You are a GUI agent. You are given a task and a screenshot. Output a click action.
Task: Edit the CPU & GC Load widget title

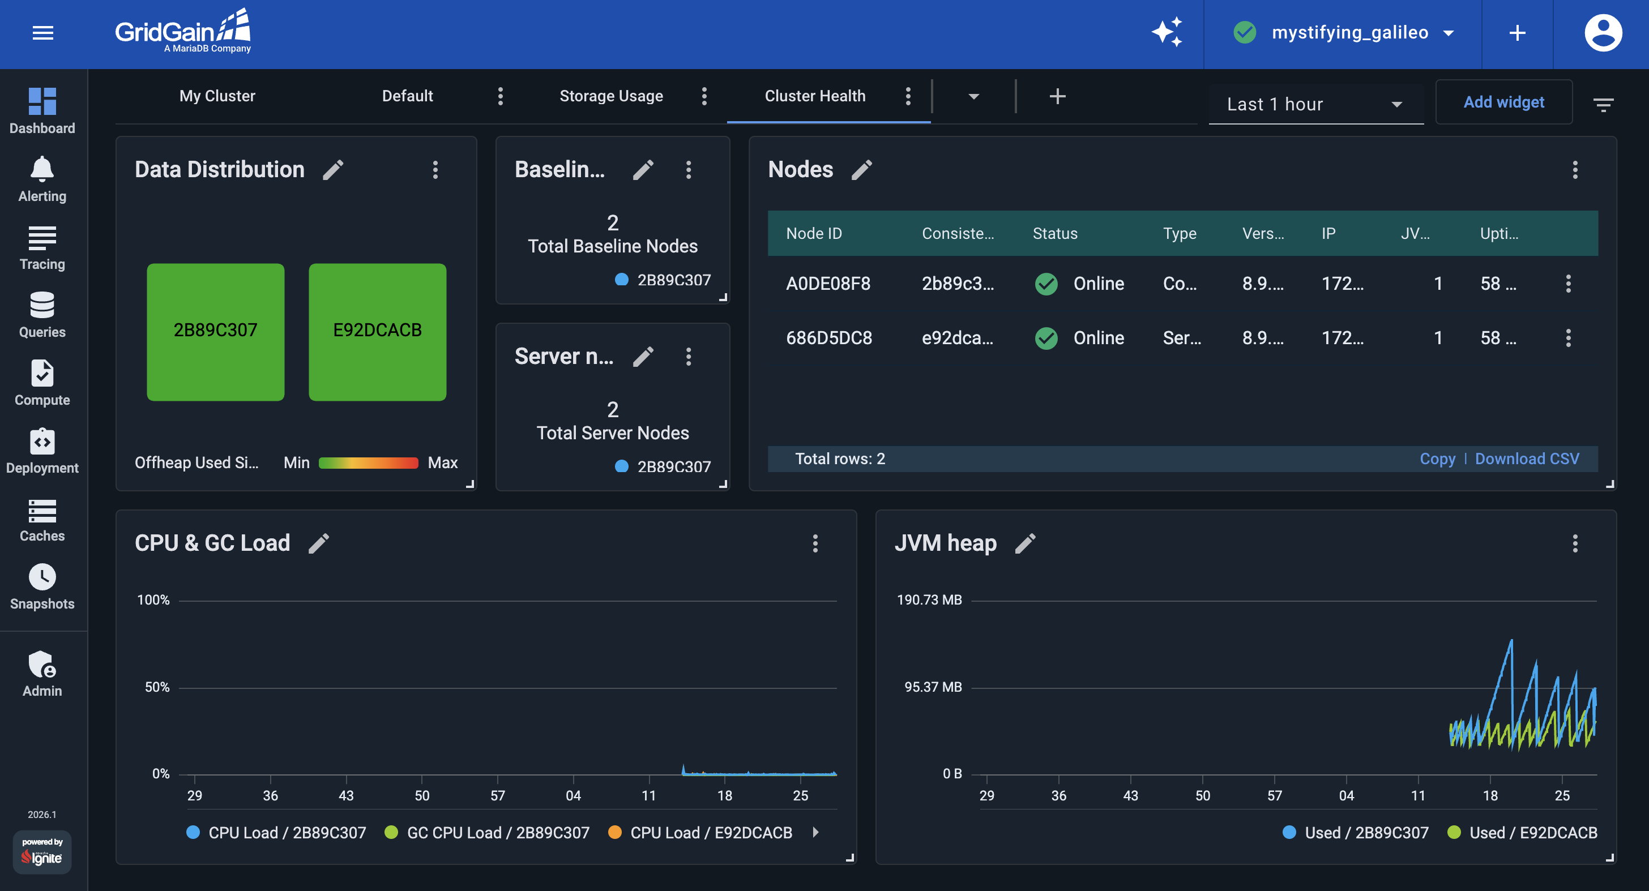[319, 543]
